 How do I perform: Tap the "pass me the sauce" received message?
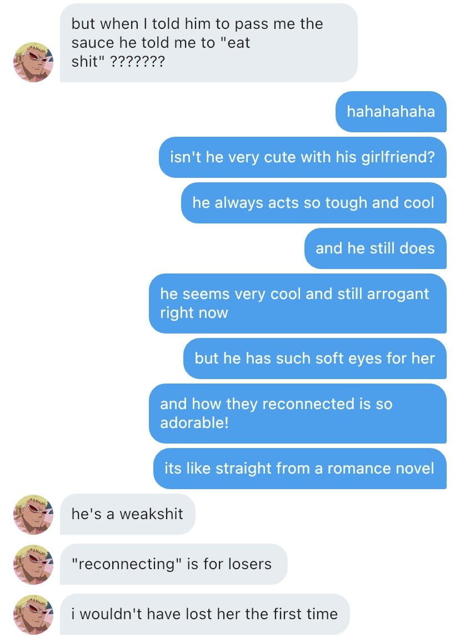click(x=209, y=43)
